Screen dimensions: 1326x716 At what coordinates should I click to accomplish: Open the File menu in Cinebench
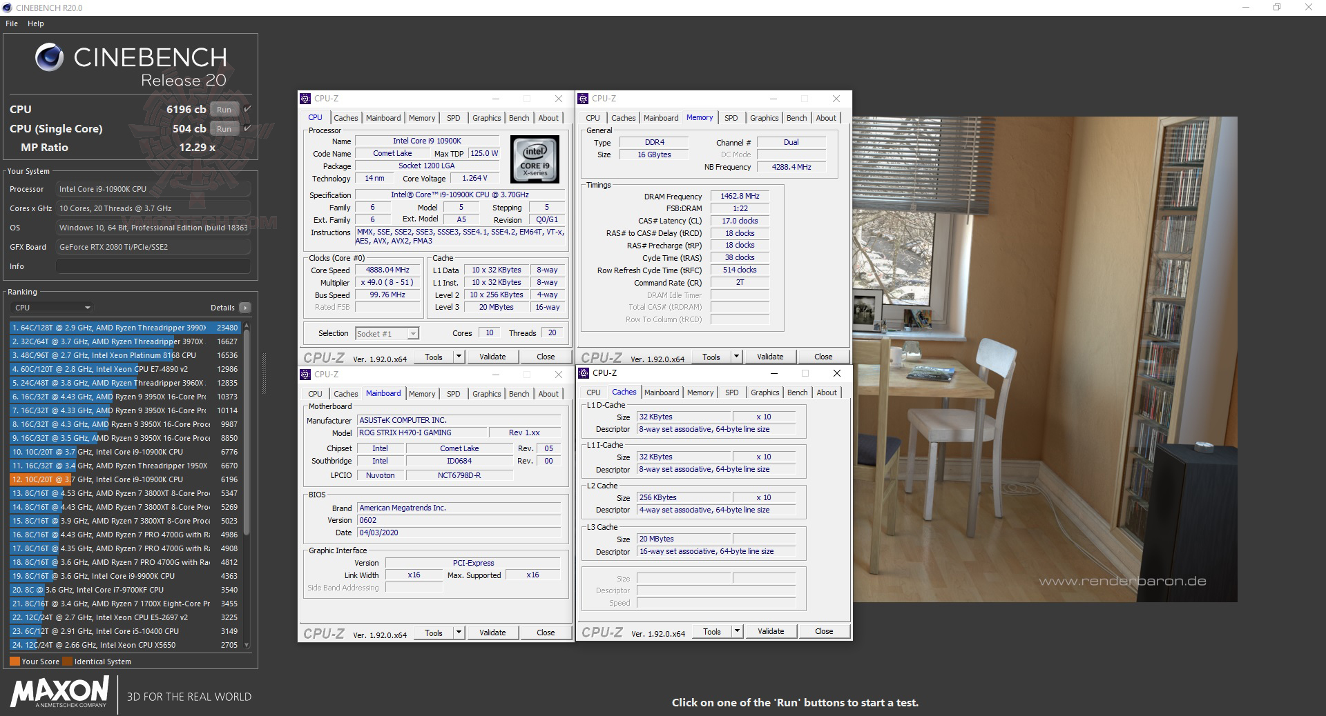(x=11, y=23)
